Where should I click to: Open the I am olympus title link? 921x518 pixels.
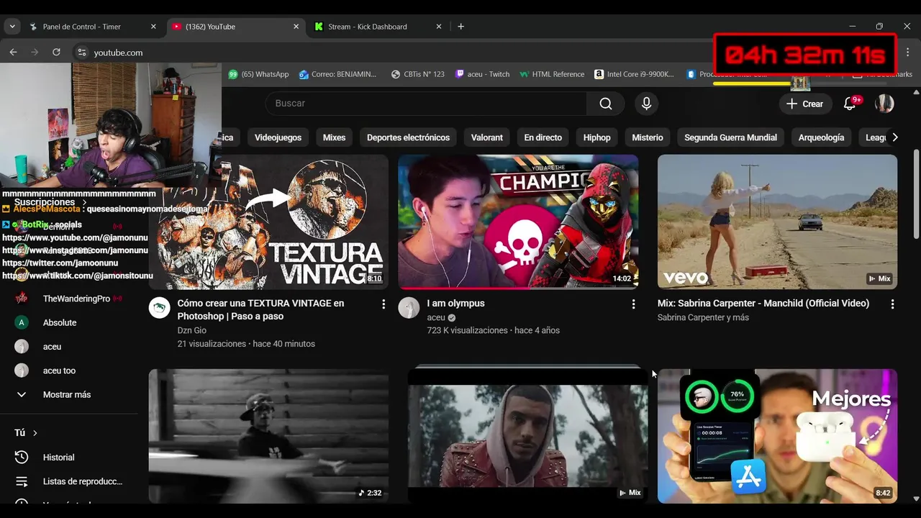click(x=455, y=304)
